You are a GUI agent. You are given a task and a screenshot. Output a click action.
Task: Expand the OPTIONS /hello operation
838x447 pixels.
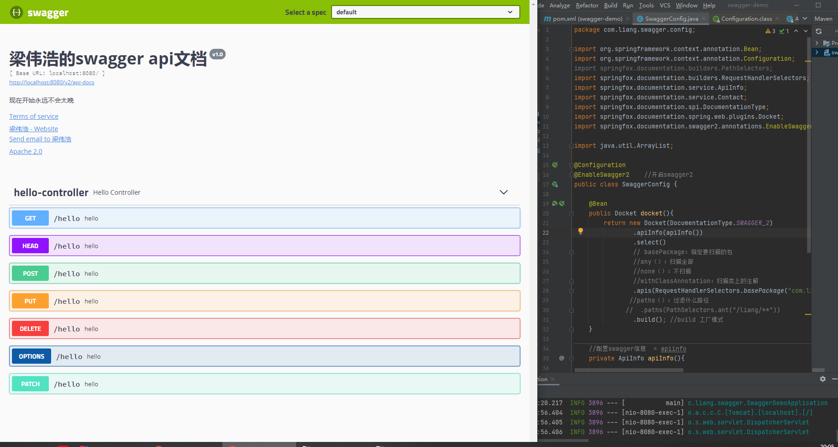[265, 356]
